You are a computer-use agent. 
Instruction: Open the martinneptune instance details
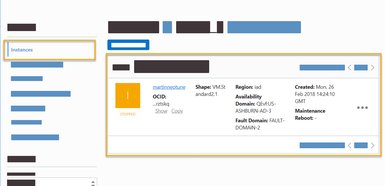click(x=169, y=87)
